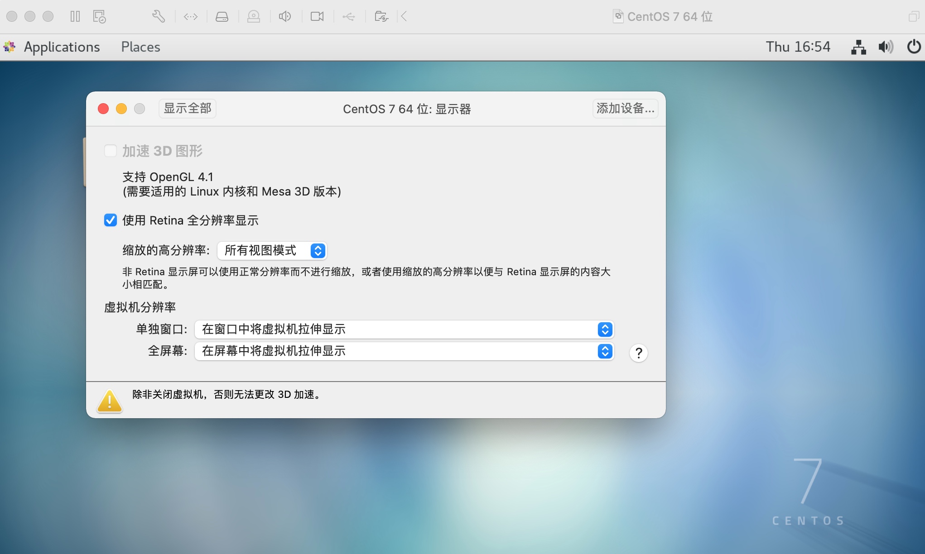Screen dimensions: 925x554
Task: Click the 显示全部 button
Action: [188, 109]
